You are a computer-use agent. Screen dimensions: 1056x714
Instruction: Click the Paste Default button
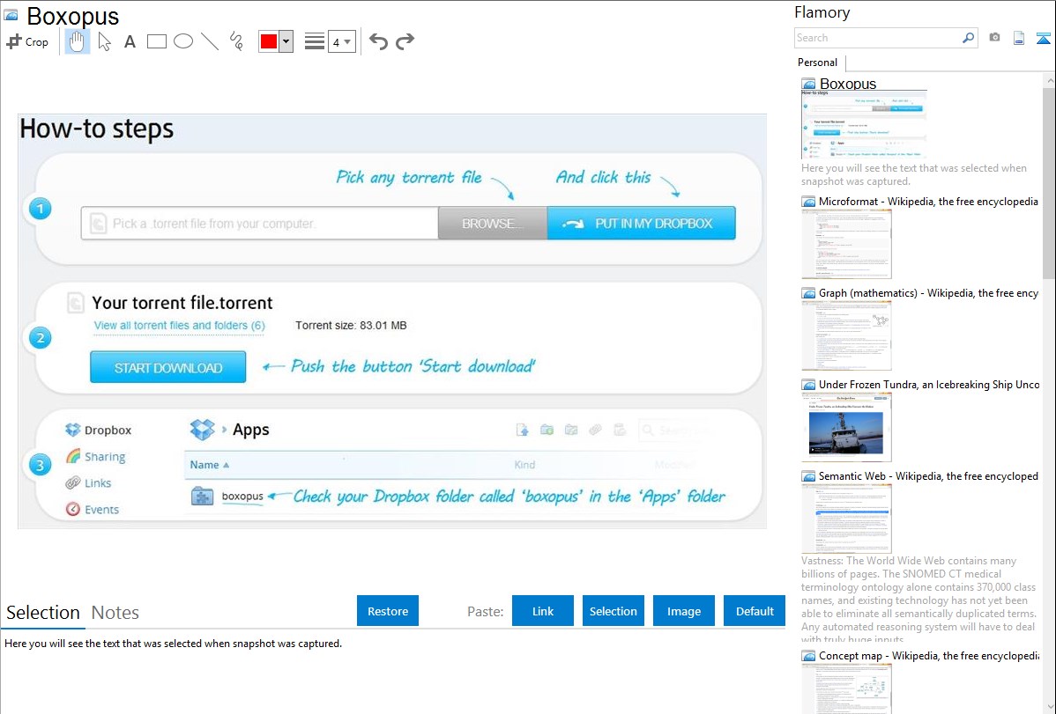tap(755, 611)
